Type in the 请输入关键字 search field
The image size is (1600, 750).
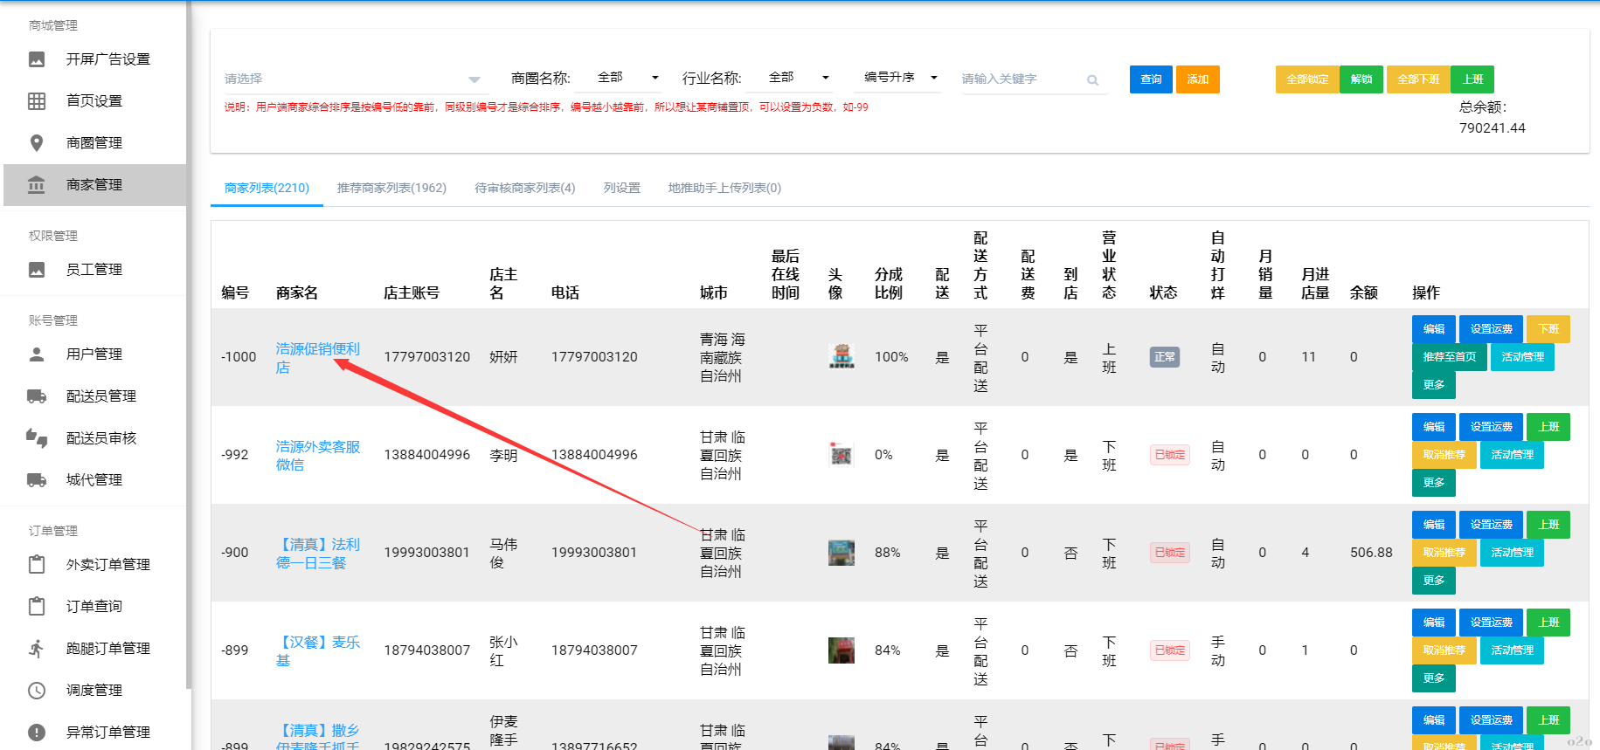(1021, 79)
